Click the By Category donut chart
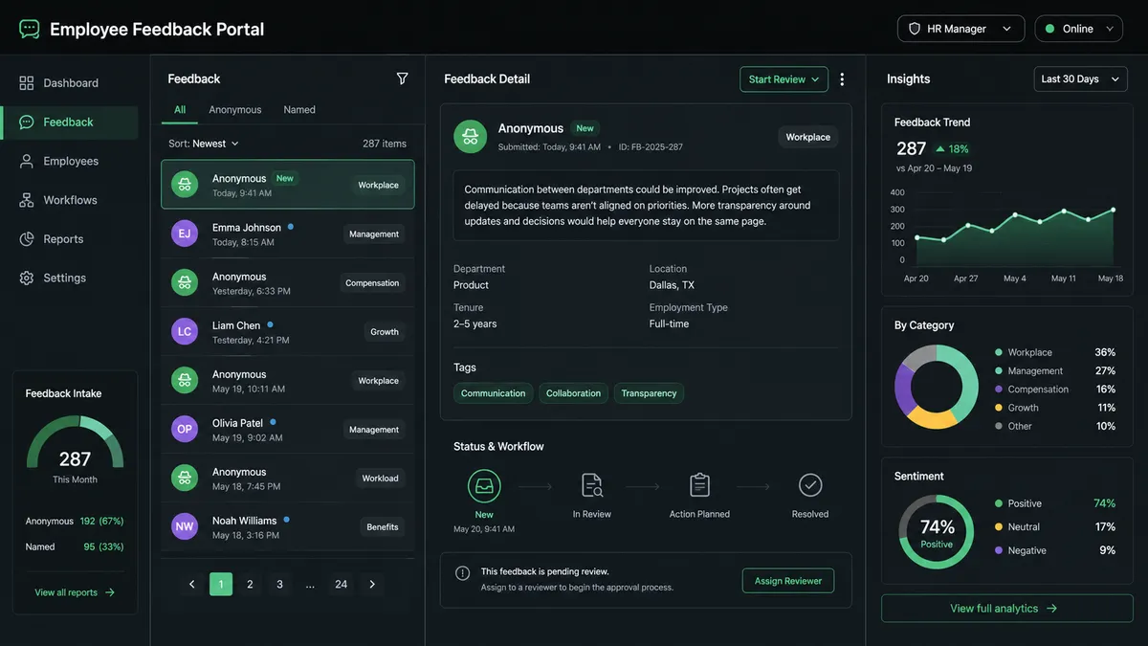1148x646 pixels. point(937,387)
